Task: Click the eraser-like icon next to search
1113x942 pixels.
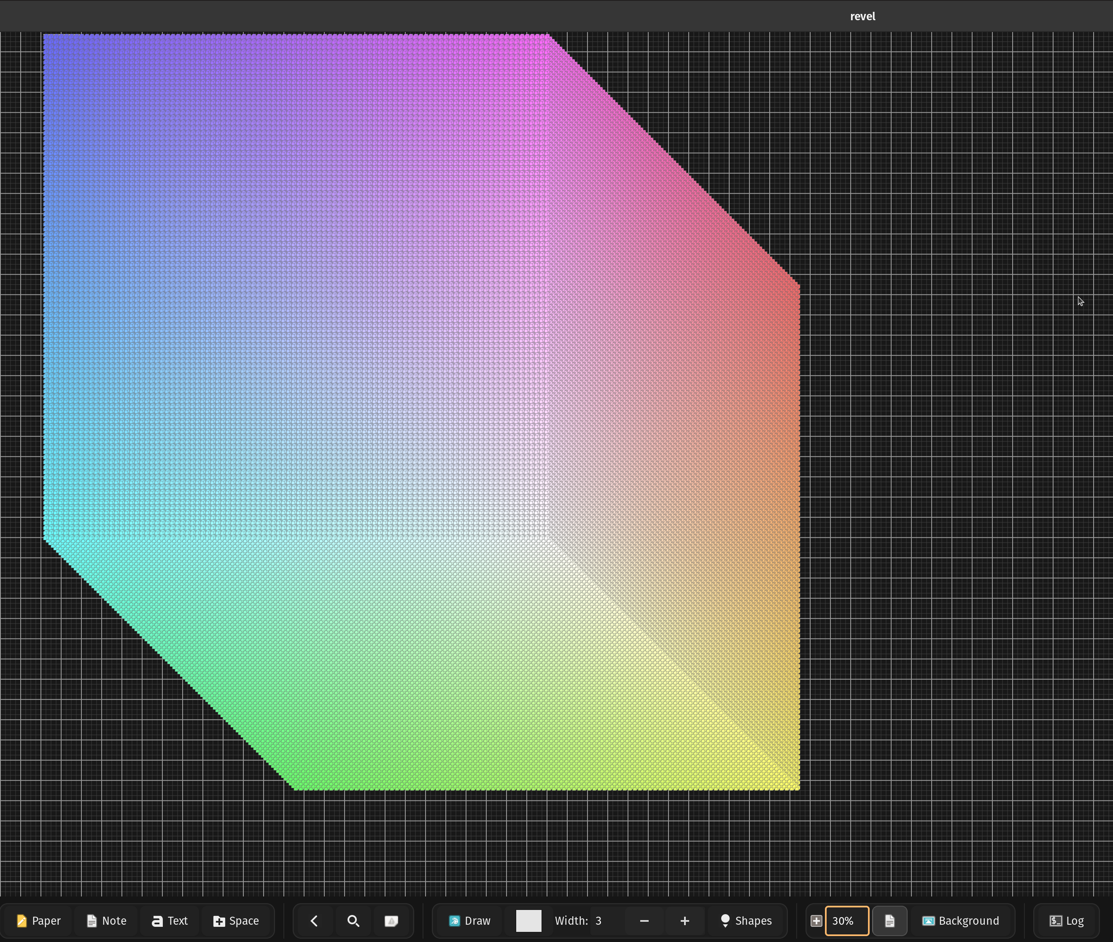Action: click(x=391, y=920)
